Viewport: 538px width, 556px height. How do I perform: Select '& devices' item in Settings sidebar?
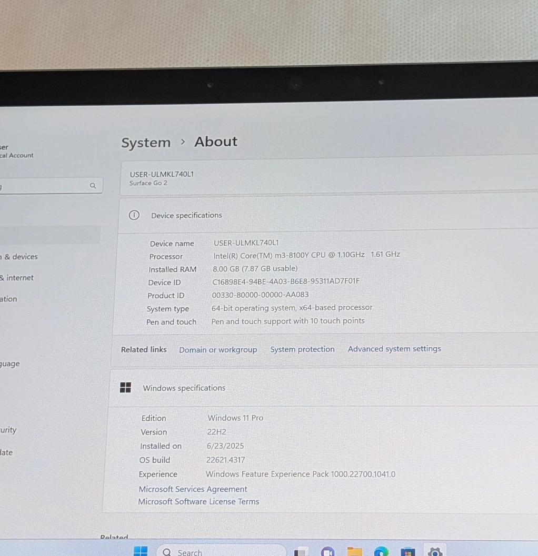tap(19, 257)
